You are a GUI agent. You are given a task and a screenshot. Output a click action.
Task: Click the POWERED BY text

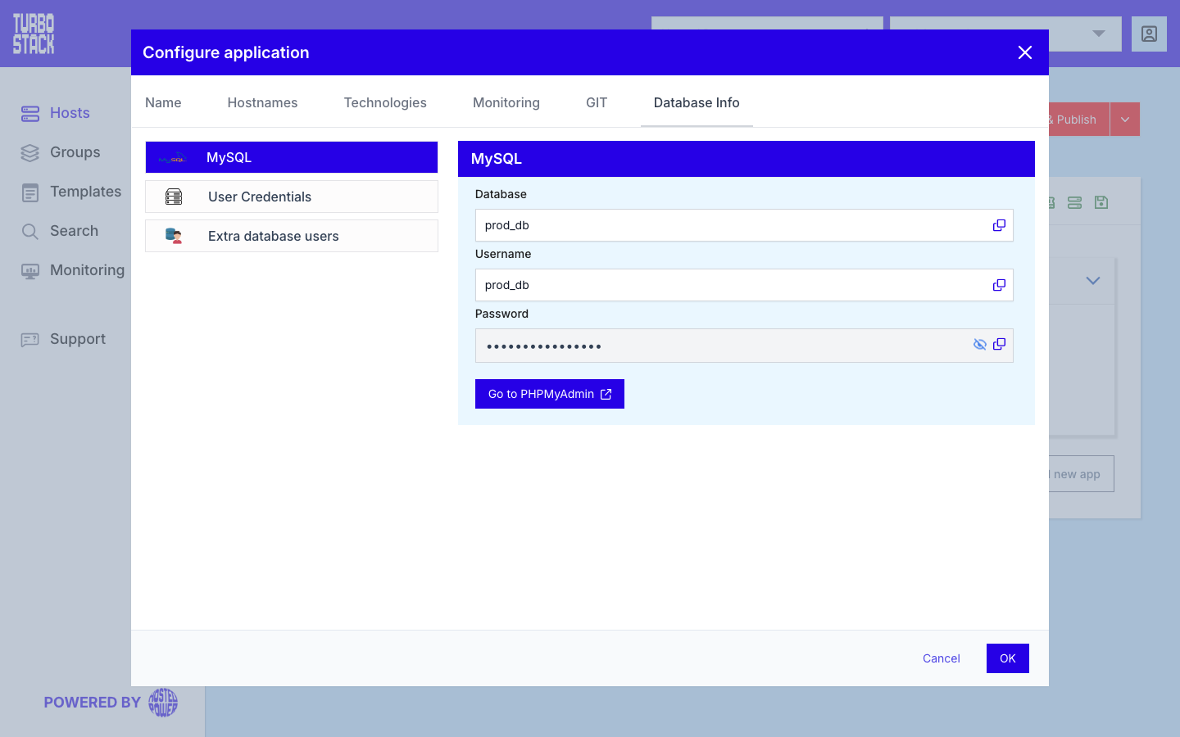(x=93, y=703)
